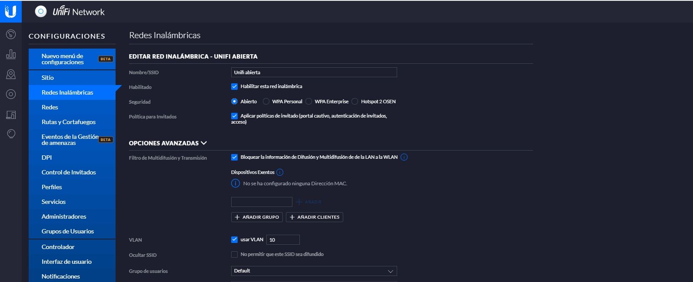Open the Insights lightbulb icon
693x282 pixels.
pos(11,134)
